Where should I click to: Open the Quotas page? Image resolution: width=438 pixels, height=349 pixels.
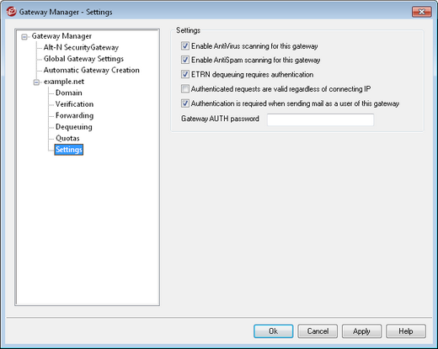pyautogui.click(x=67, y=138)
